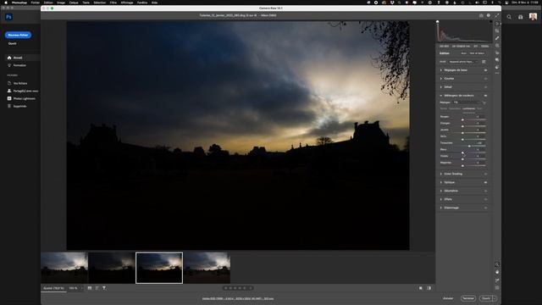The width and height of the screenshot is (542, 305).
Task: Click the Annuler button
Action: click(x=448, y=298)
